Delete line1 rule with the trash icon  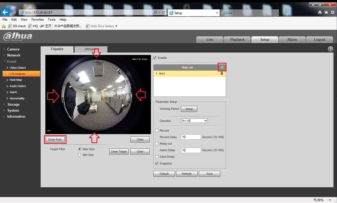click(x=222, y=73)
